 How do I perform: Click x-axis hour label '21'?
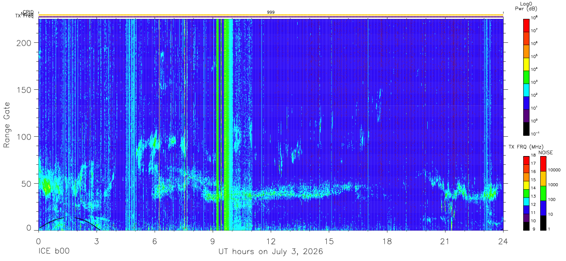445,241
